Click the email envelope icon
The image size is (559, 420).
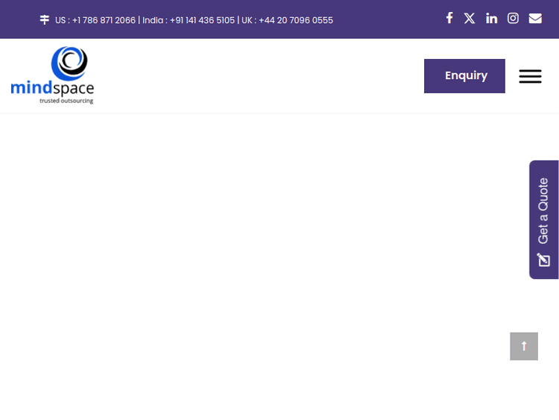pos(535,18)
